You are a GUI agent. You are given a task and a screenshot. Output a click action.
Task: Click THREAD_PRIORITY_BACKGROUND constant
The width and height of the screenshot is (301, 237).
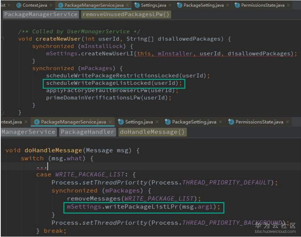[232, 223]
